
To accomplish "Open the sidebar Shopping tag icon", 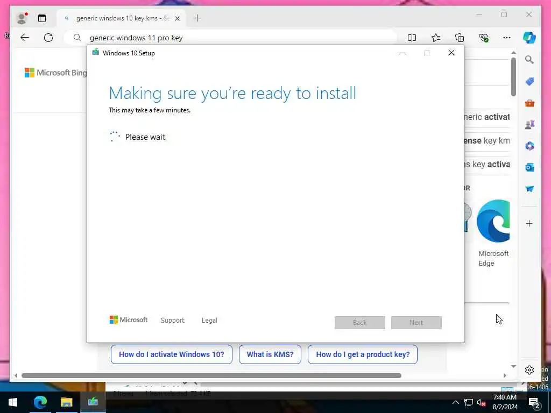I will click(x=529, y=82).
